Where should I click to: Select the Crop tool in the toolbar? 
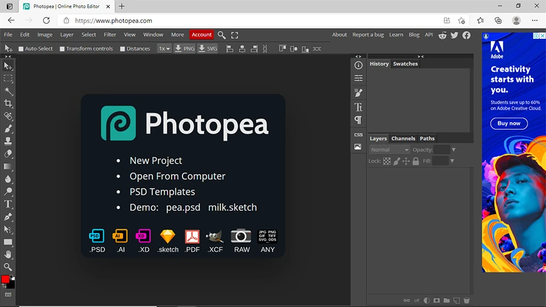pos(8,104)
